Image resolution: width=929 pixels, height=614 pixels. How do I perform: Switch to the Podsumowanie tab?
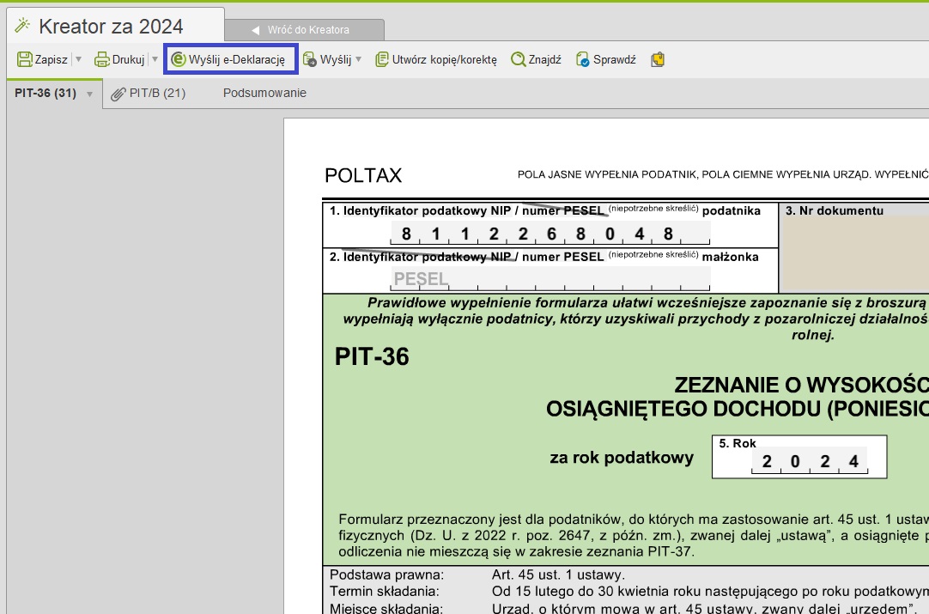coord(264,93)
